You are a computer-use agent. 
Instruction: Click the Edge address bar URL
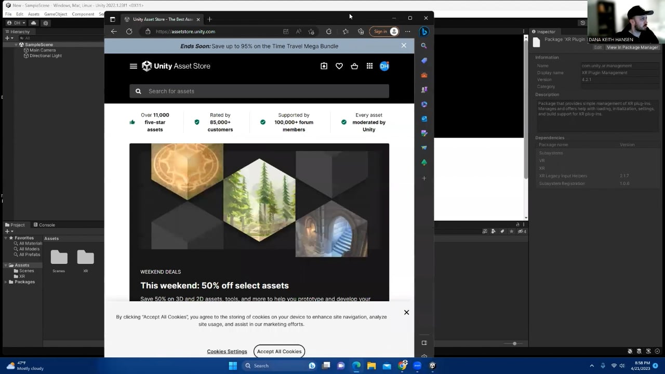click(x=185, y=32)
